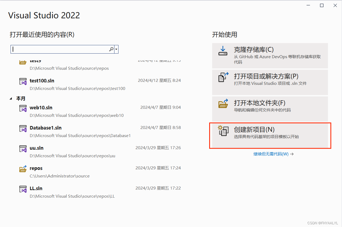The image size is (342, 227).
Task: Click date 2024/4/12 星期五 8:24
Action: [x=159, y=80]
